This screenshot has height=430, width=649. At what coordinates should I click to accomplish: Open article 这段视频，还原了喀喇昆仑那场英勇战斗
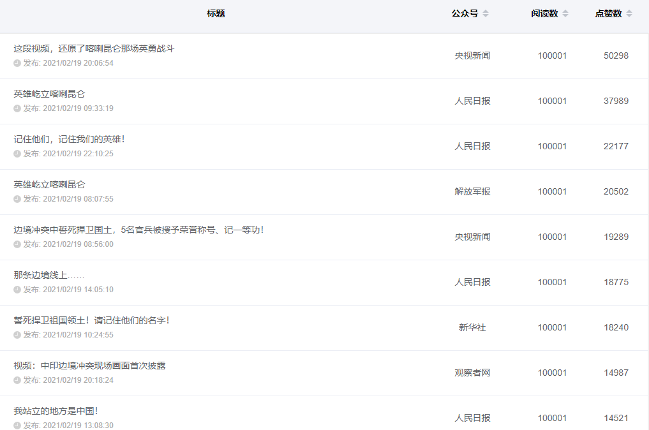coord(94,49)
